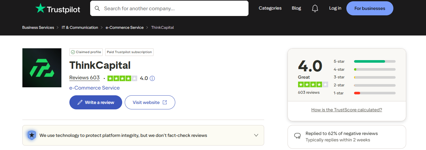Screen dimensions: 426x150
Task: Click the 603 reviews text
Action: [309, 92]
